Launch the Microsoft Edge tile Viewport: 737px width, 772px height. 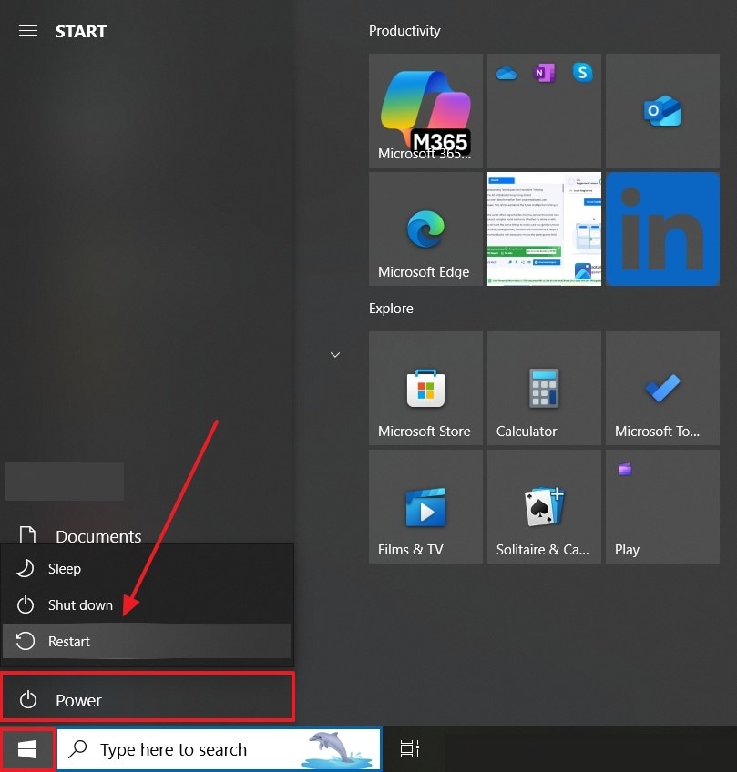pos(425,229)
